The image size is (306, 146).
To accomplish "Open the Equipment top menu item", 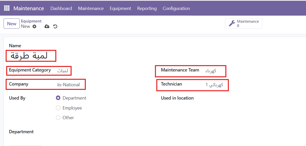I will (120, 8).
